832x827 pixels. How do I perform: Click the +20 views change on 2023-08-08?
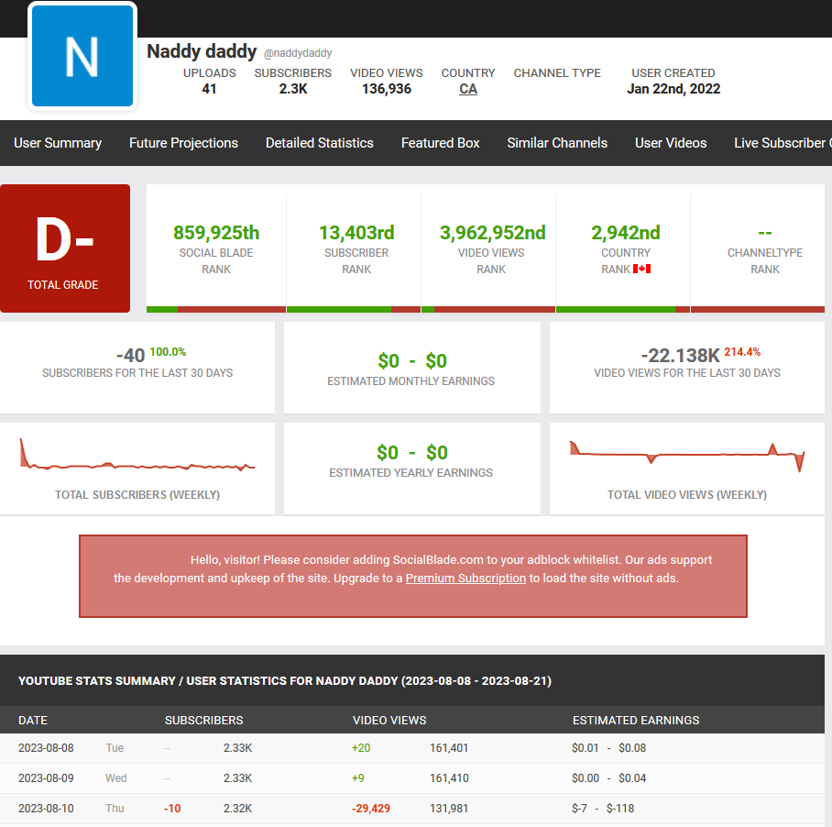click(x=361, y=748)
